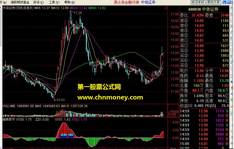Click the XYS2: 1.75 value
The width and height of the screenshot is (234, 149).
tap(79, 120)
